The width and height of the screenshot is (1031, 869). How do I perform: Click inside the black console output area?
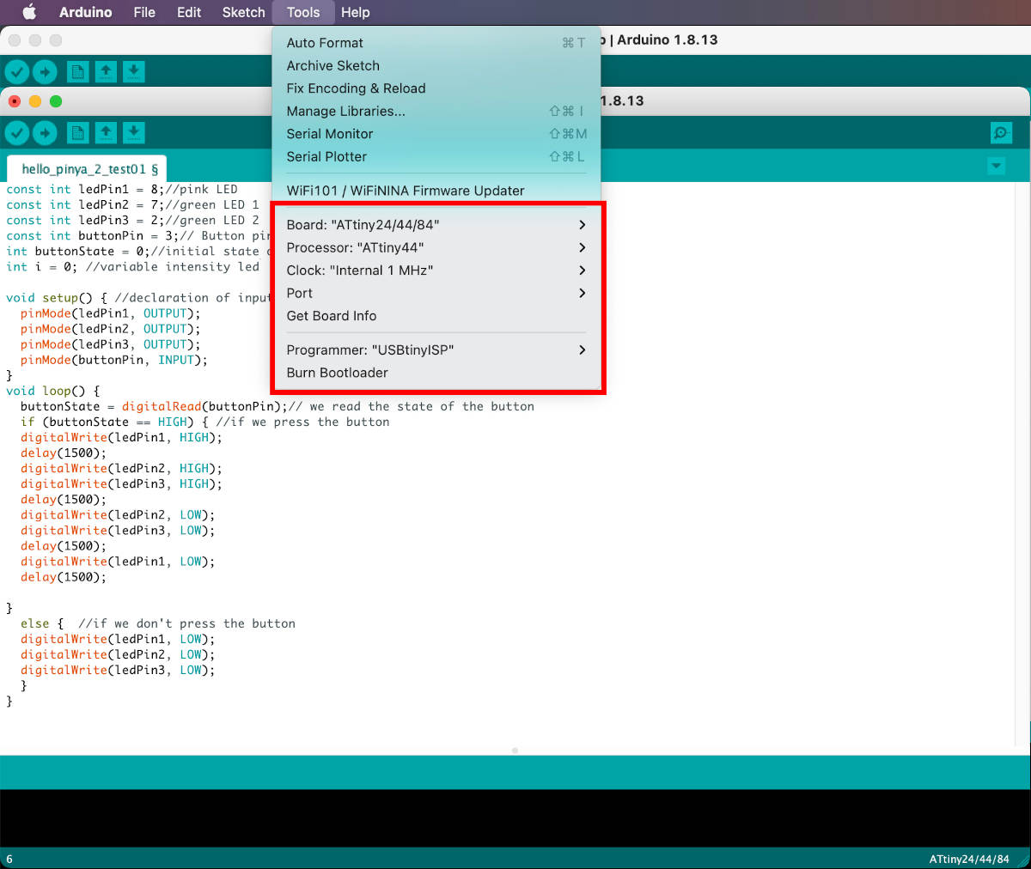tap(515, 818)
